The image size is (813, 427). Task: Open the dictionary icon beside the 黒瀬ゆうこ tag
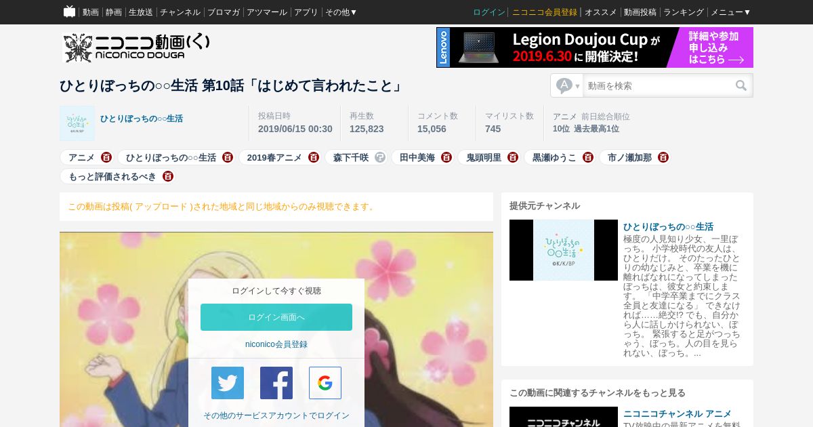point(588,157)
